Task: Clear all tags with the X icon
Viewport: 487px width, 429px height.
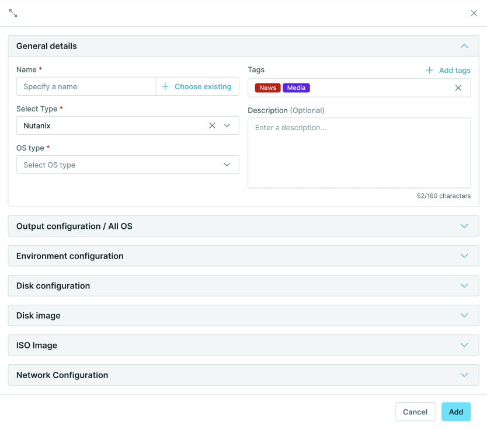Action: (458, 88)
